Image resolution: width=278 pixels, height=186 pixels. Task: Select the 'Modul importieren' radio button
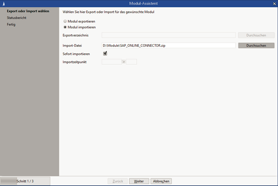coord(65,27)
